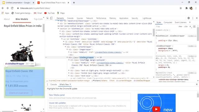This screenshot has height=112, width=199.
Task: Toggle the :hov element state button
Action: pyautogui.click(x=180, y=26)
